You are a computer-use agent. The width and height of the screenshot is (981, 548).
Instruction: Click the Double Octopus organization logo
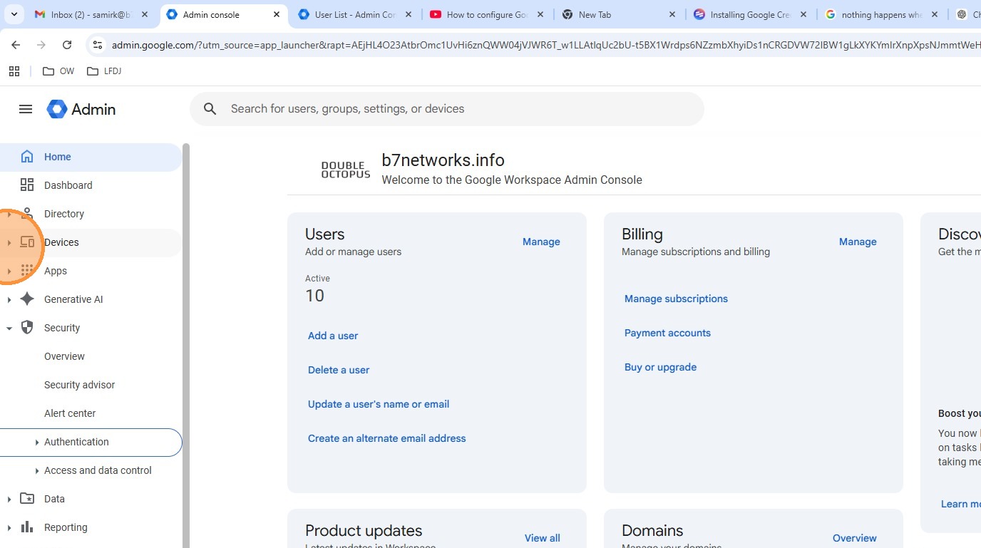(x=346, y=170)
